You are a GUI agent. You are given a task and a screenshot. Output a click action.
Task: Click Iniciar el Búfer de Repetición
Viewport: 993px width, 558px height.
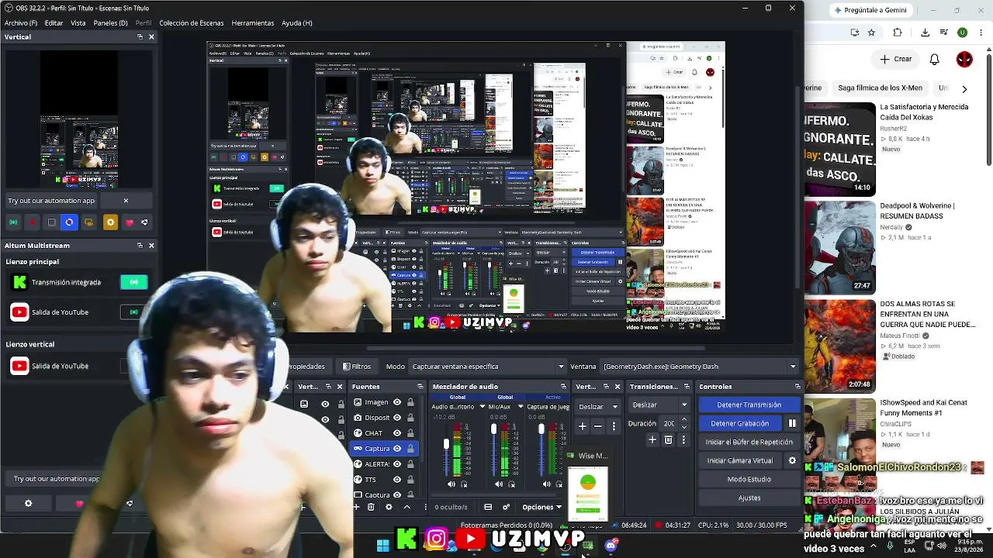[x=749, y=442]
